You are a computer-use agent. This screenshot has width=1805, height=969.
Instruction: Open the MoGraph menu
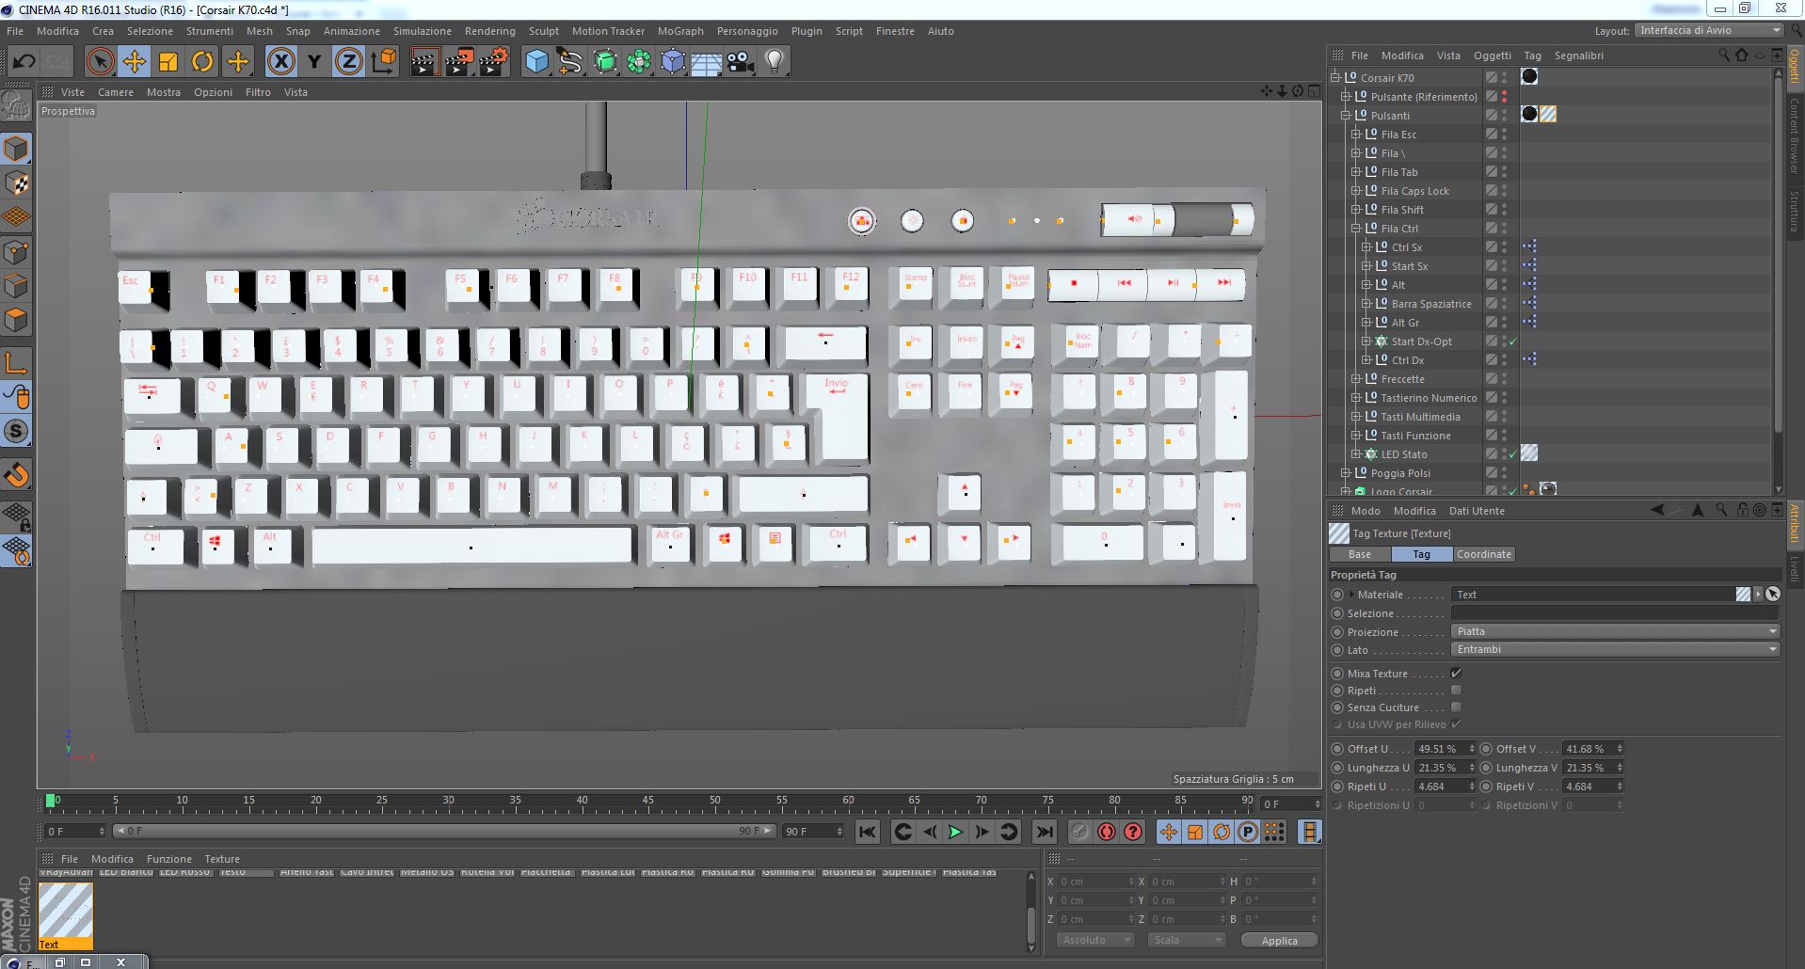680,31
